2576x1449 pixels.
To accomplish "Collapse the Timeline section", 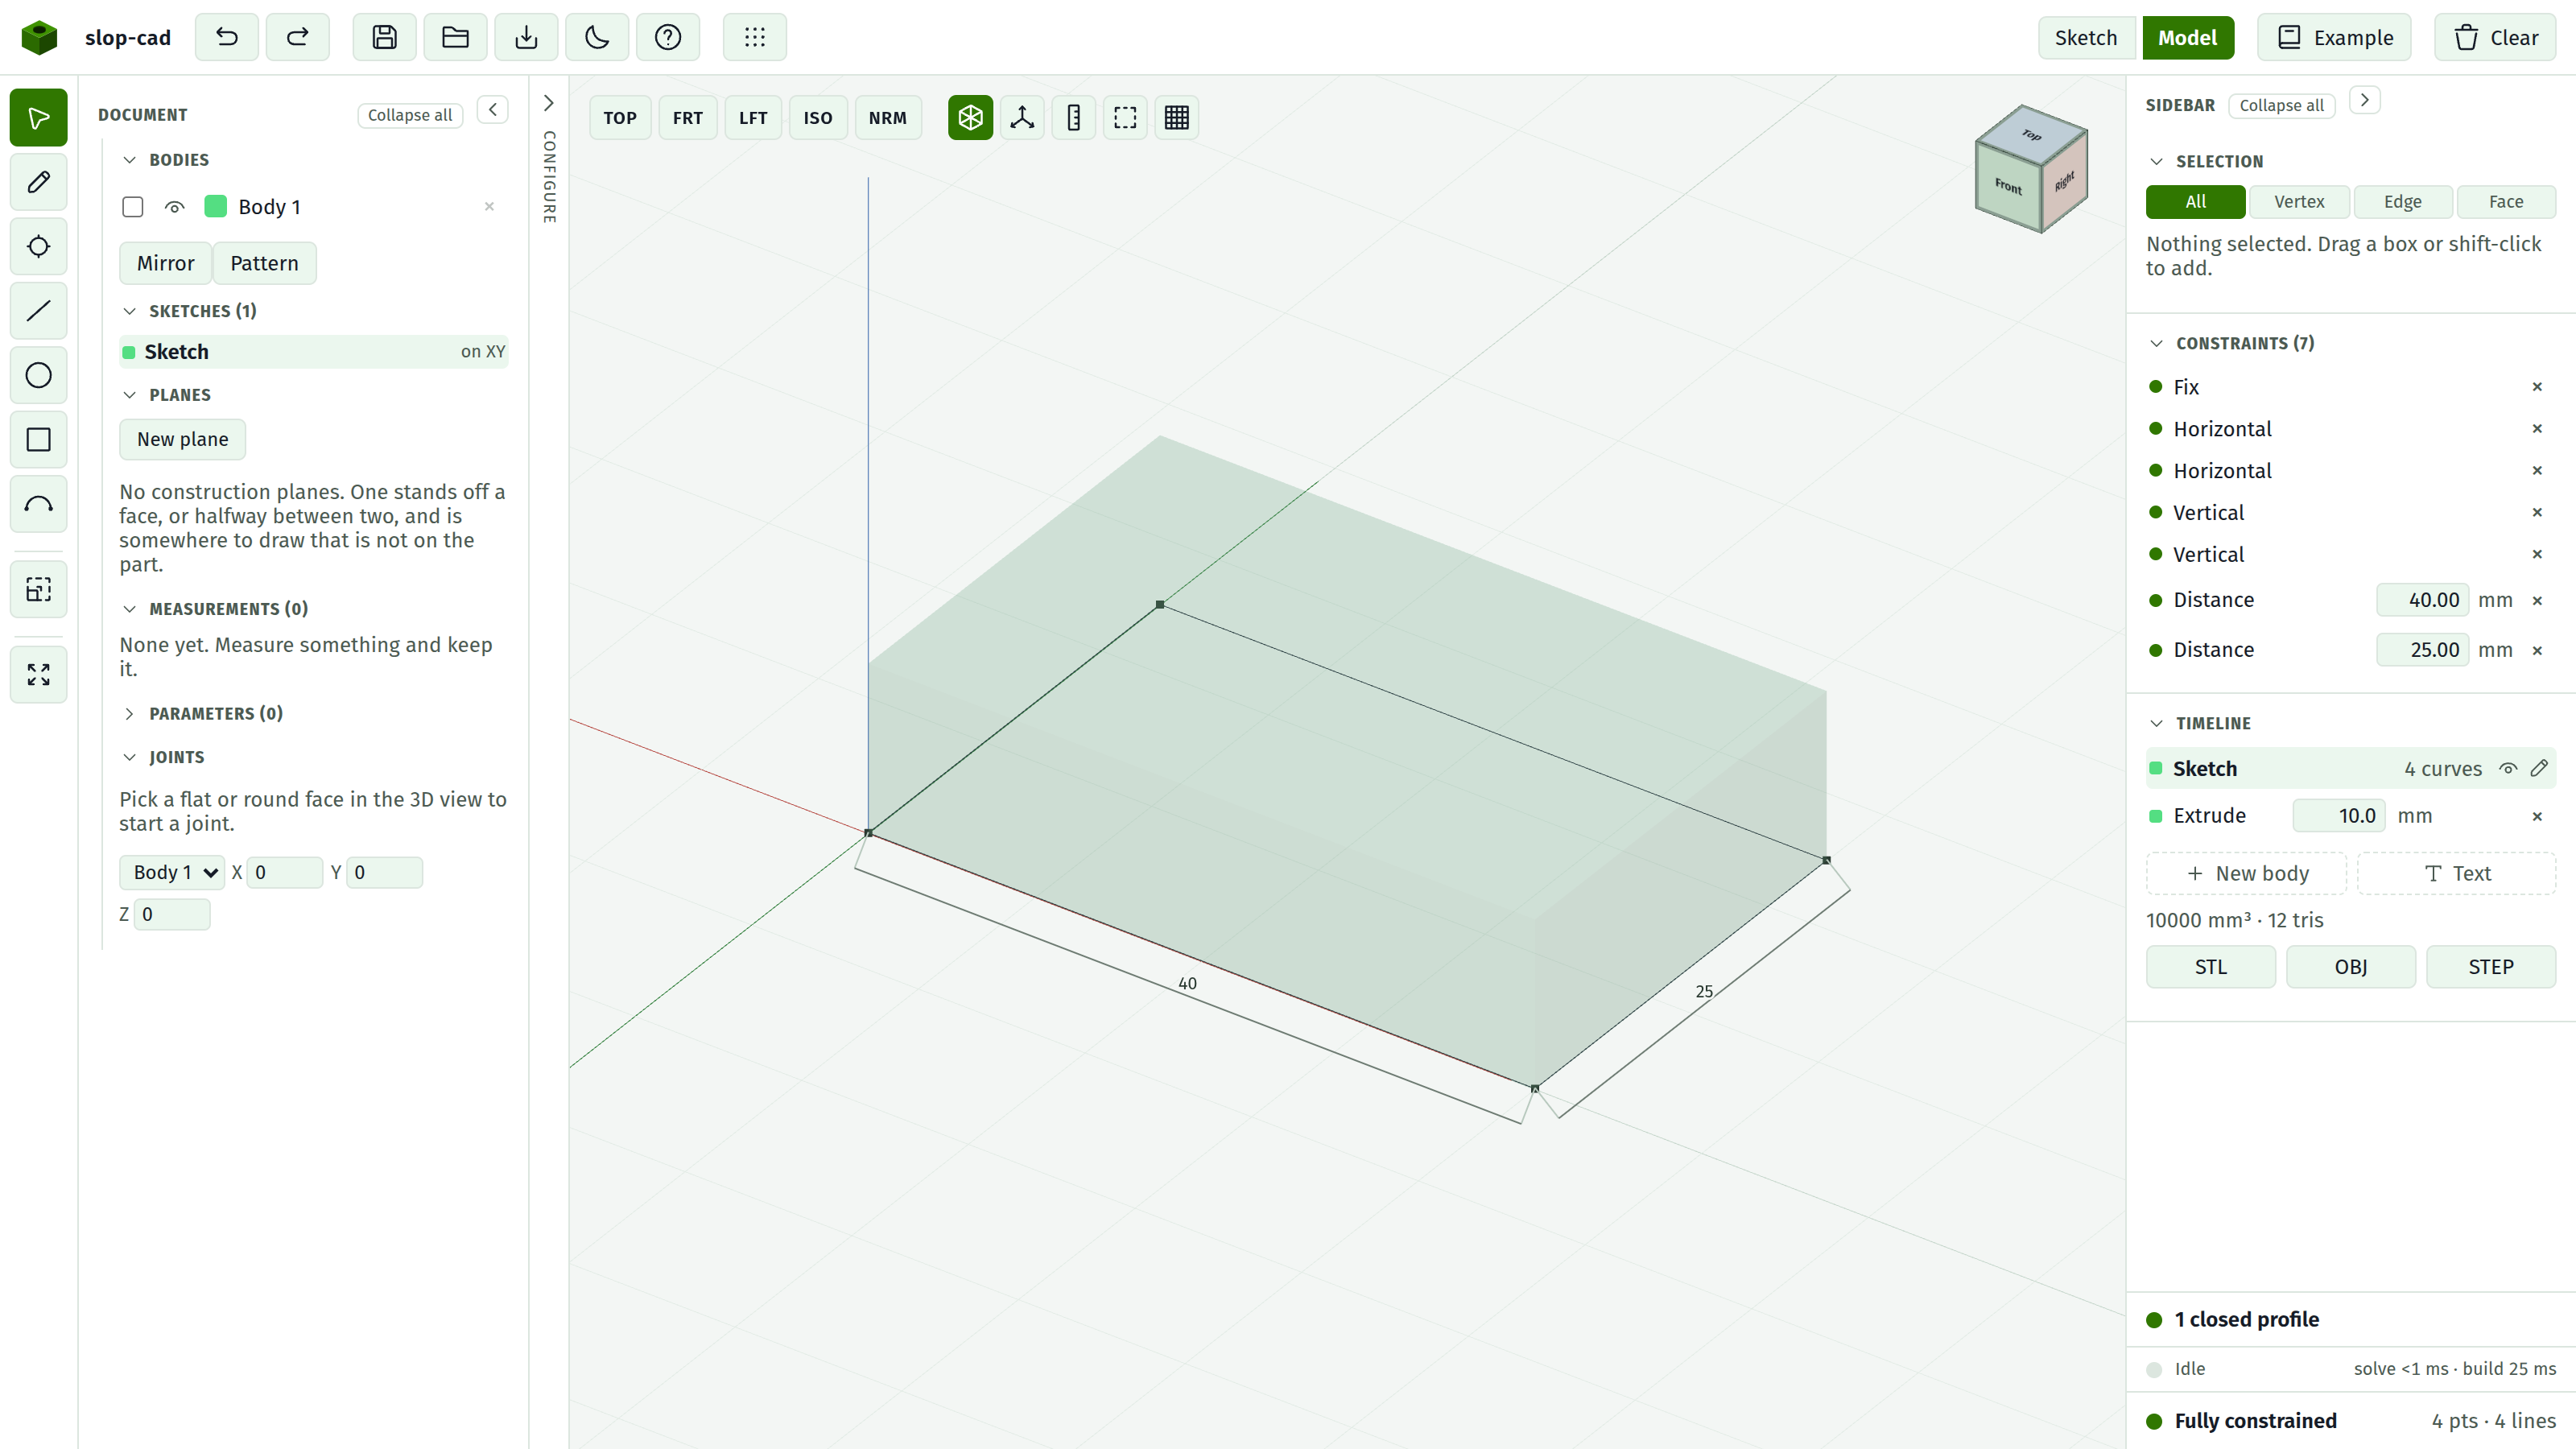I will pyautogui.click(x=2156, y=723).
